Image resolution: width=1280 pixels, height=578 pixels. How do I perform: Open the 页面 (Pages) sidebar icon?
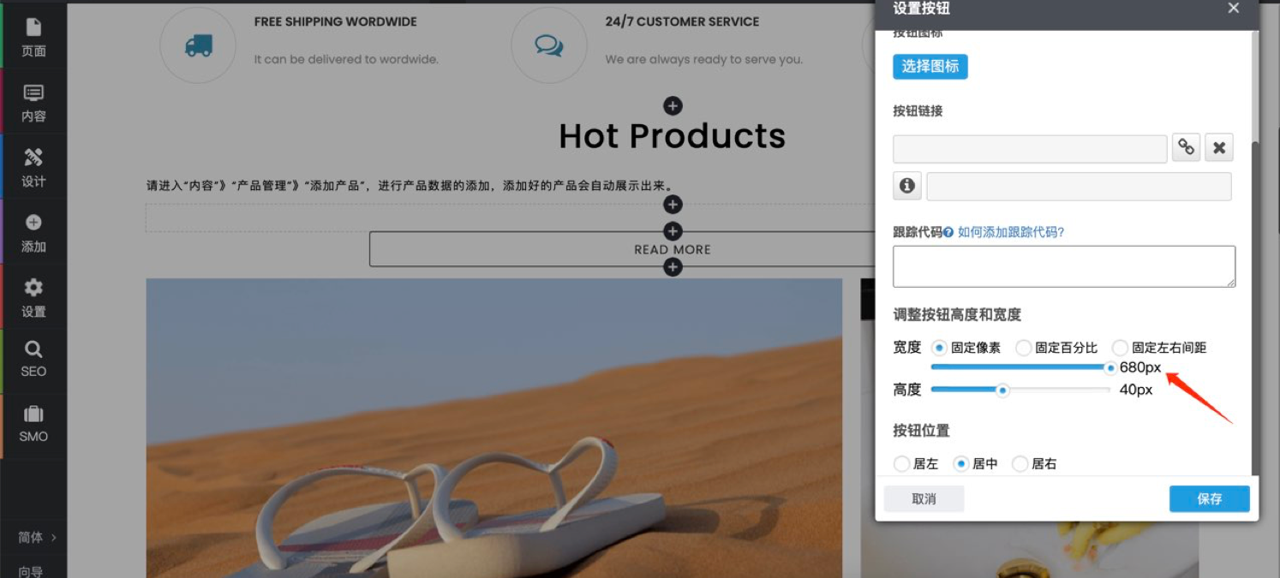click(x=33, y=36)
